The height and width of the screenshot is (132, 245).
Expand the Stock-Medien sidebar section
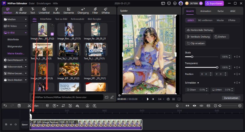[15, 80]
